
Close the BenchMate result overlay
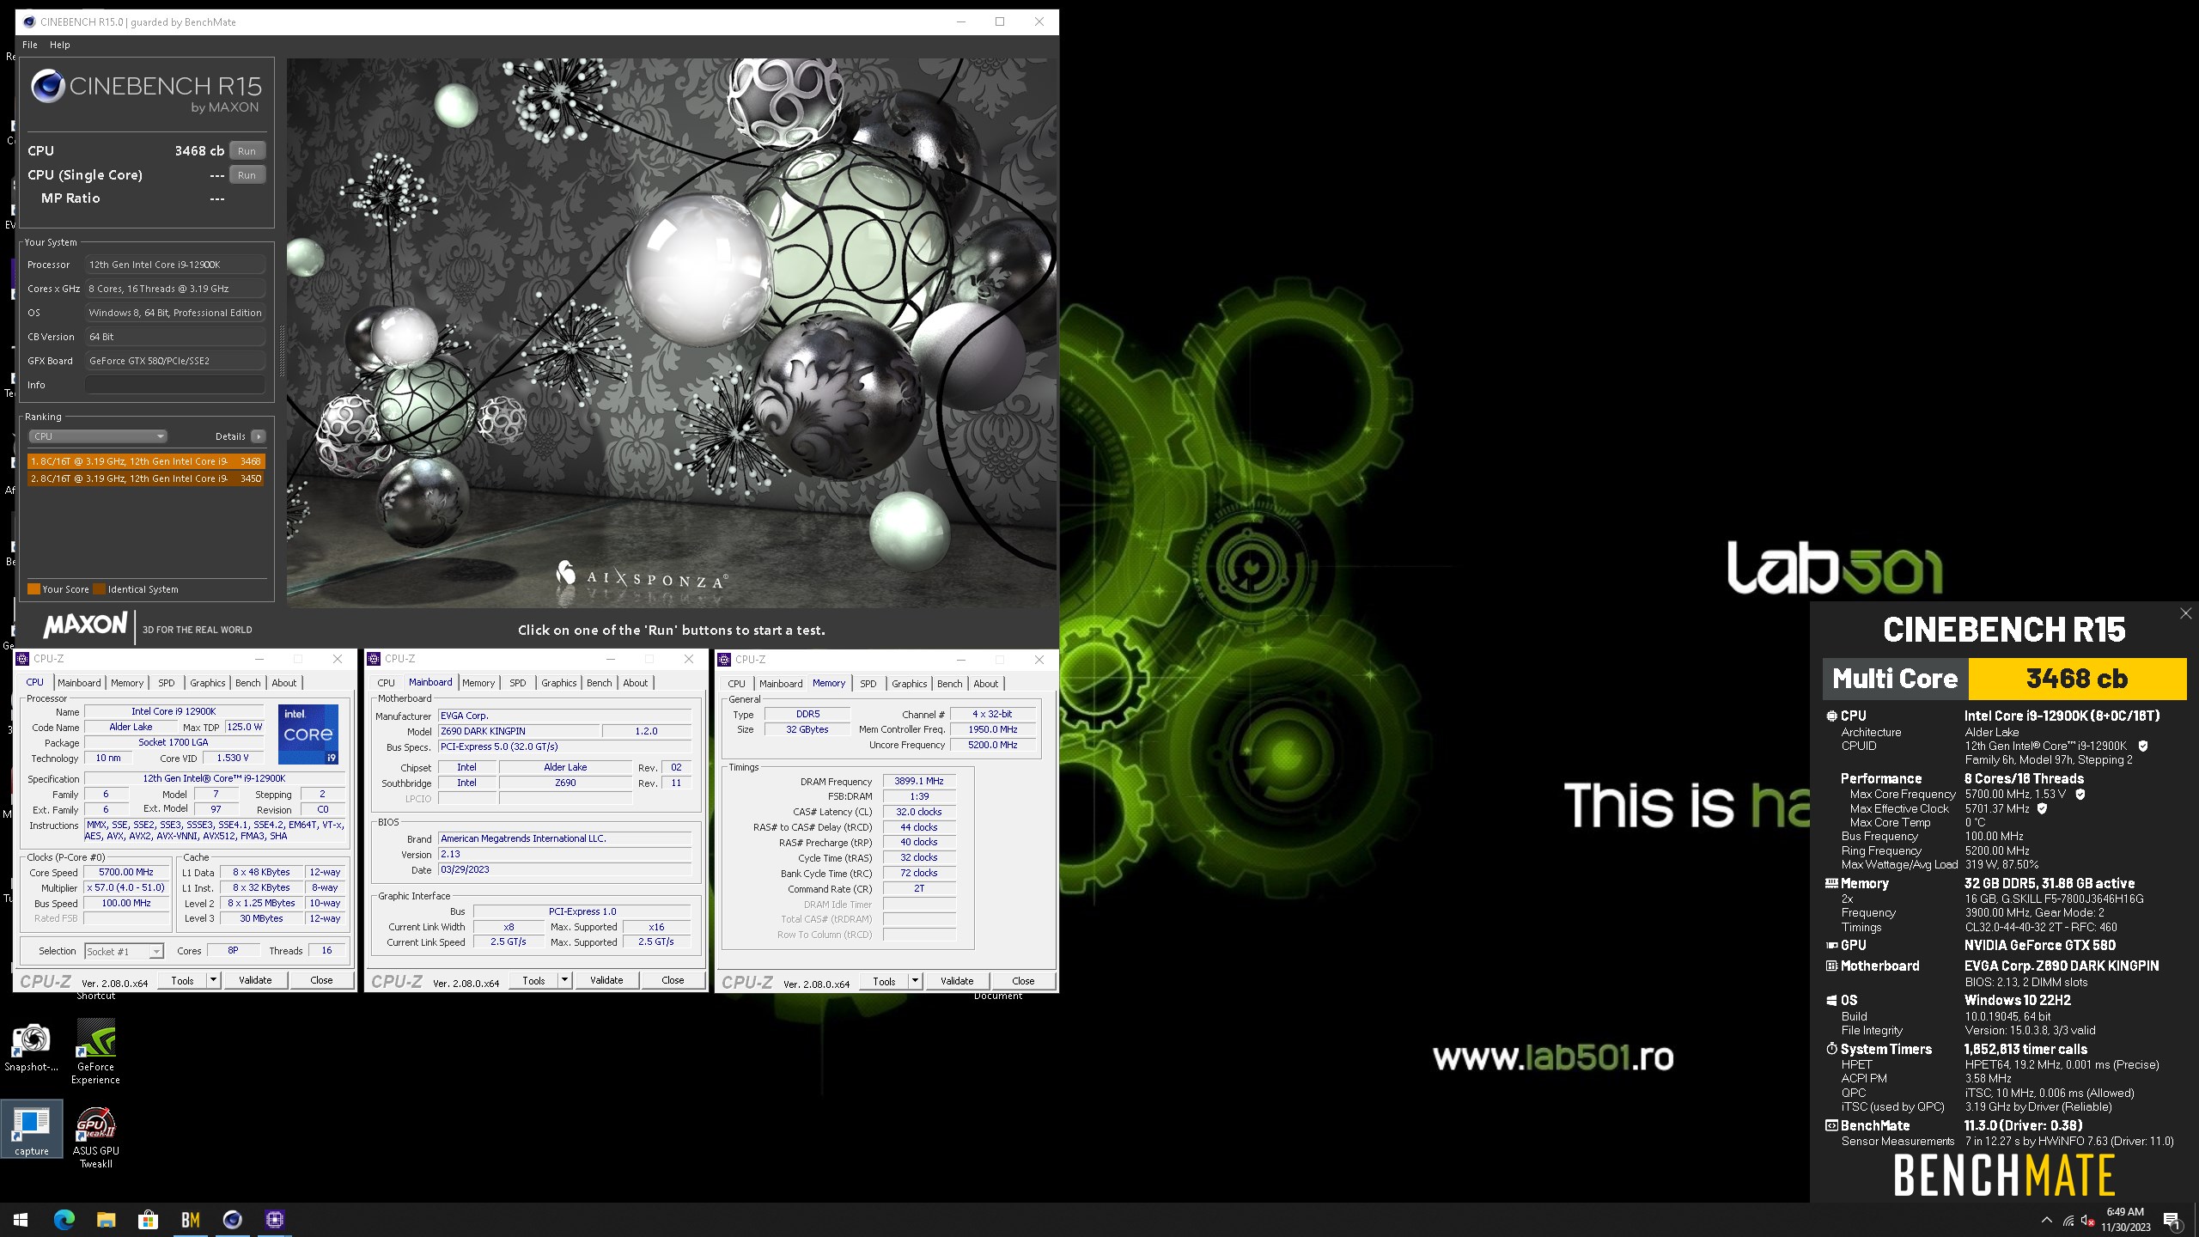click(2186, 613)
